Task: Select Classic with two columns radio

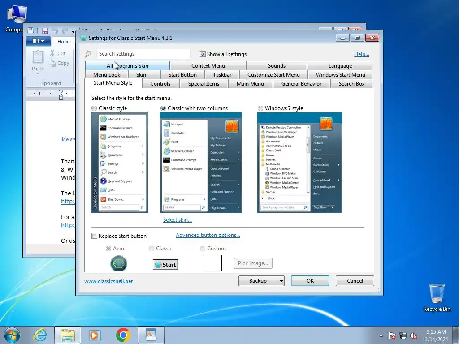Action: coord(163,108)
